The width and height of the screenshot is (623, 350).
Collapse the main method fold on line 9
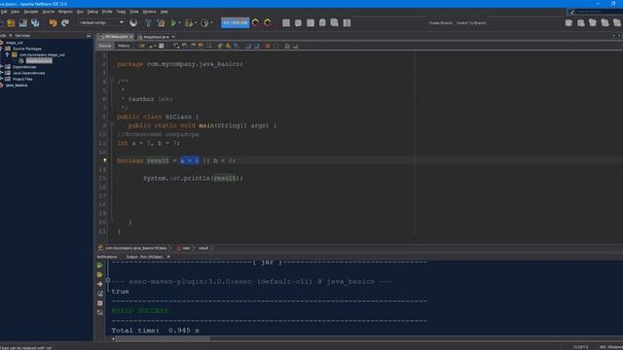tap(112, 124)
